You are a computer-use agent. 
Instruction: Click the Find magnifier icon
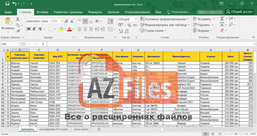[231, 25]
